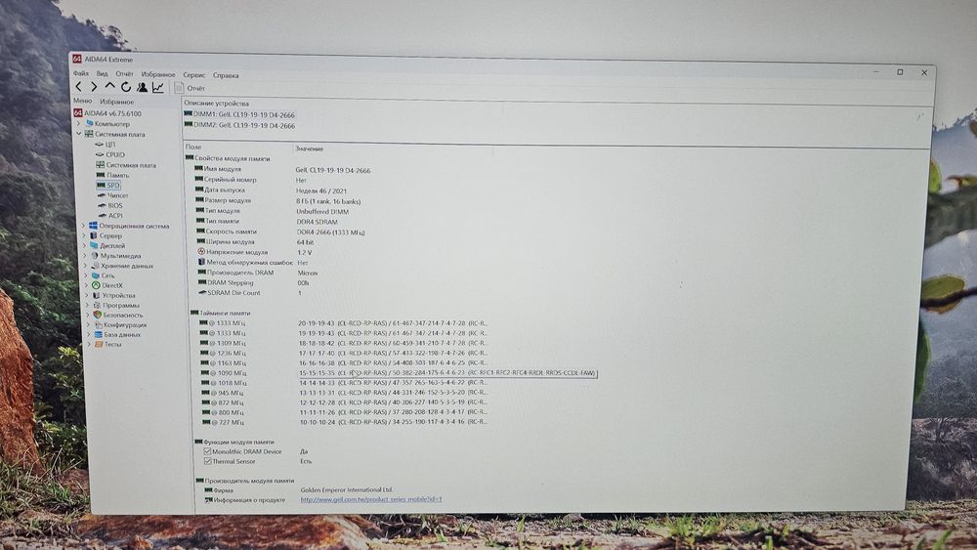Select the @ 1090 МГц timings row
Screen dimensions: 977x550
[399, 373]
